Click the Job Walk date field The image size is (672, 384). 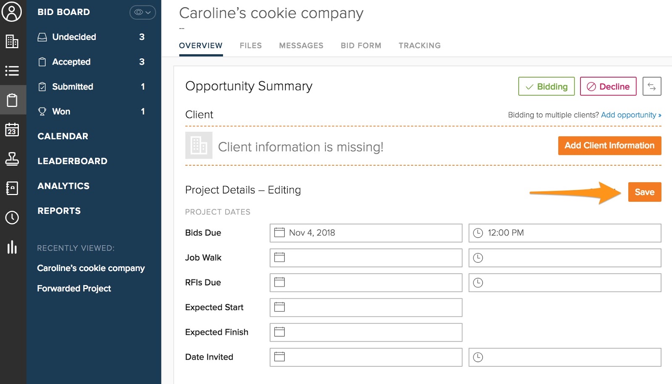pos(365,258)
